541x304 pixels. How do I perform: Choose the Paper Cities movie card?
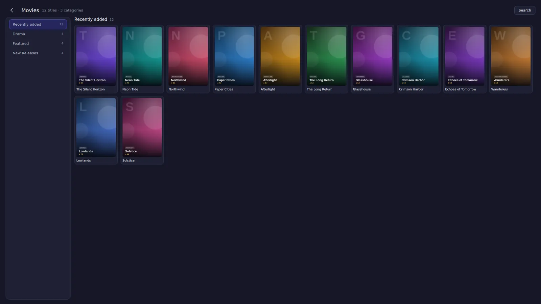pyautogui.click(x=234, y=59)
